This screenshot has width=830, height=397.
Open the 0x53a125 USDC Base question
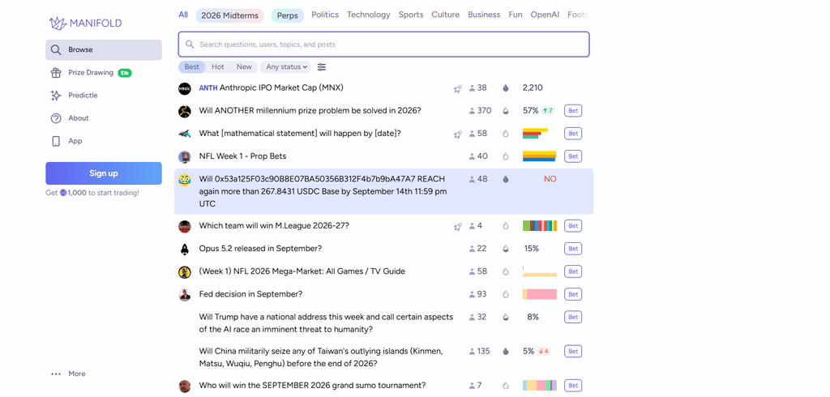(323, 191)
